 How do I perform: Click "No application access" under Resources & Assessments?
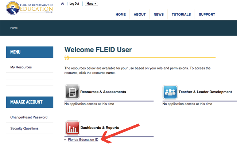click(x=89, y=104)
